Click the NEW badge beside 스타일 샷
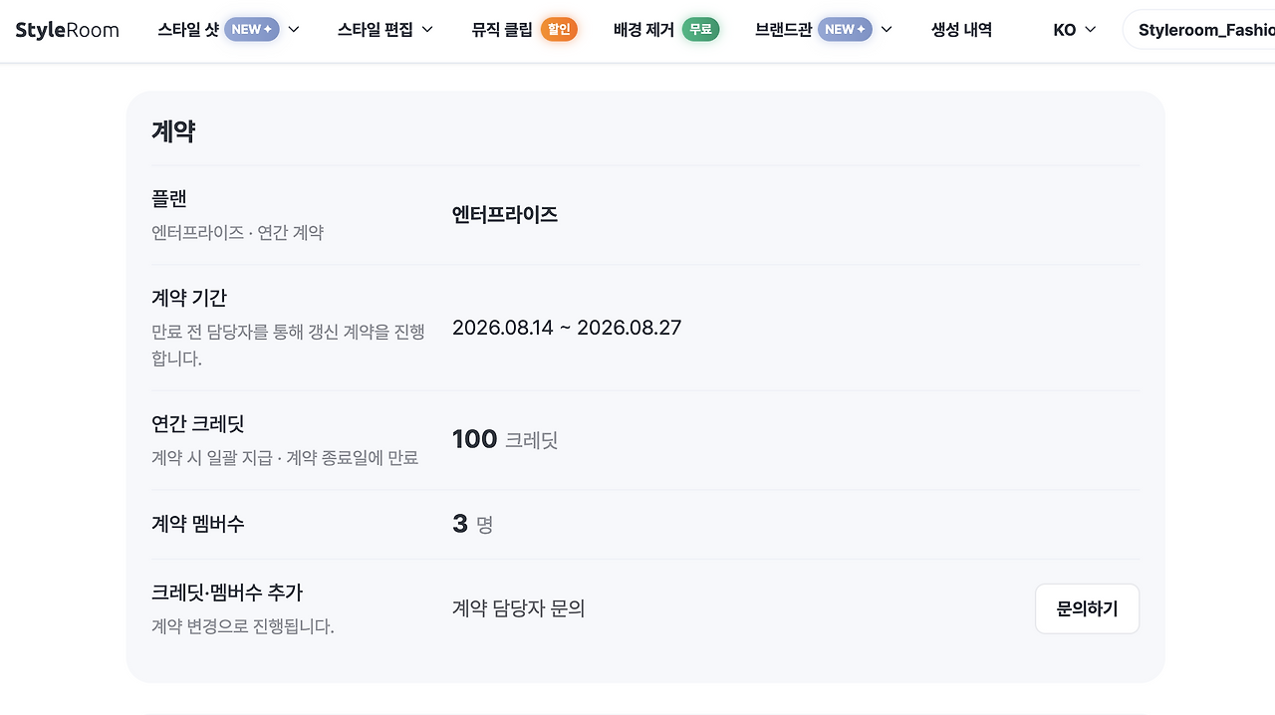1275x715 pixels. coord(252,30)
